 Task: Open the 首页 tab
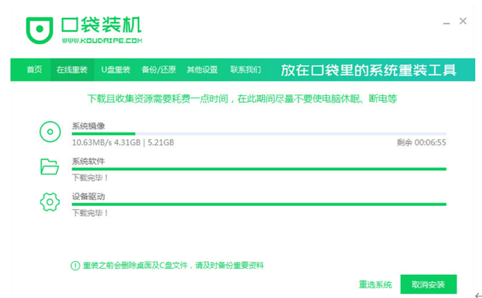34,70
